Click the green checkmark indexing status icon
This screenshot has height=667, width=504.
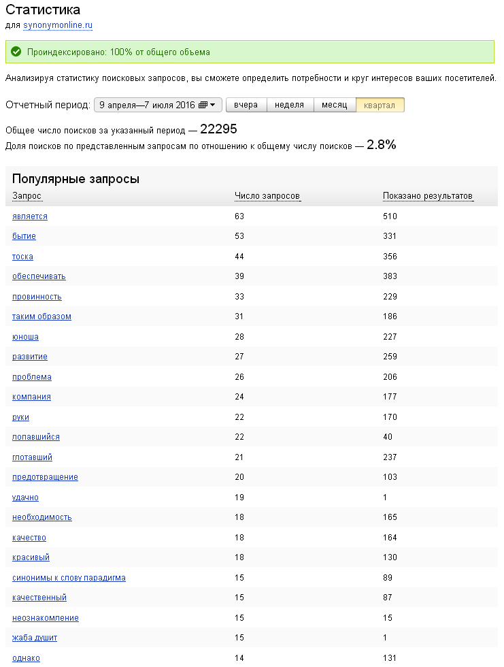(x=16, y=52)
